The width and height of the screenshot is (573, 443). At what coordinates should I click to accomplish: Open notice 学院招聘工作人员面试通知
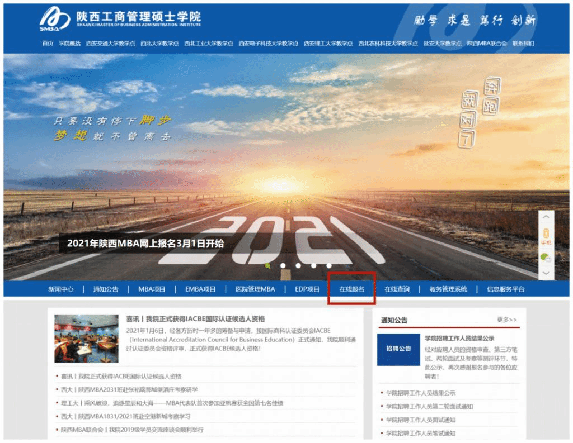pyautogui.click(x=421, y=420)
